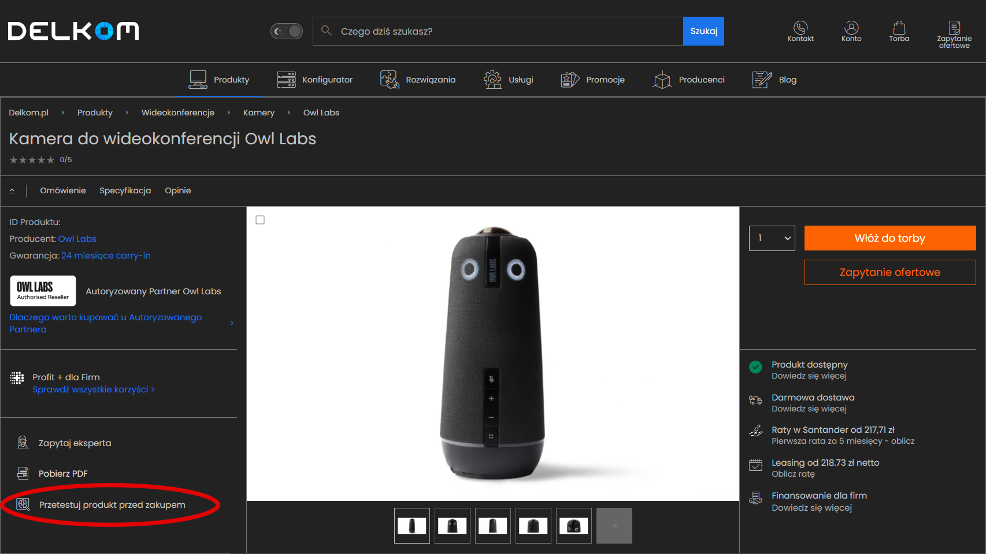Open Finansowanie dla firm 'Dowiedz się więcej'

pos(812,508)
